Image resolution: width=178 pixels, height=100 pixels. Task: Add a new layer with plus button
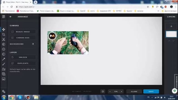(x=171, y=26)
